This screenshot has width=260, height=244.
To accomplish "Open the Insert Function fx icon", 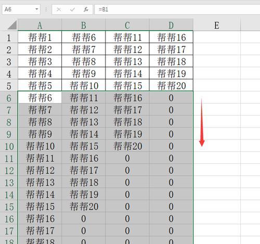I will coord(86,9).
